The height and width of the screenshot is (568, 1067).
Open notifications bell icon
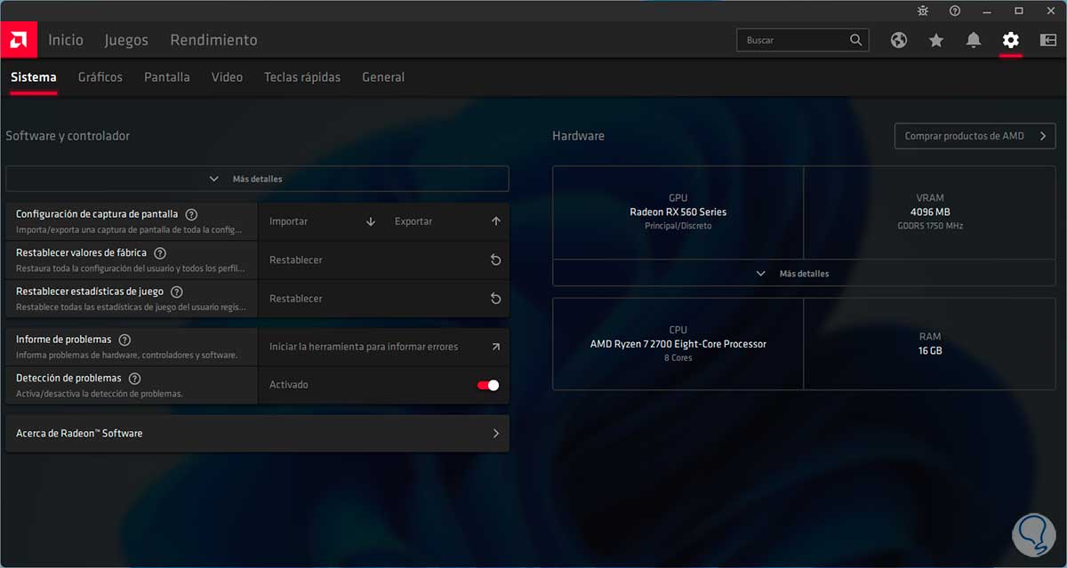point(974,40)
